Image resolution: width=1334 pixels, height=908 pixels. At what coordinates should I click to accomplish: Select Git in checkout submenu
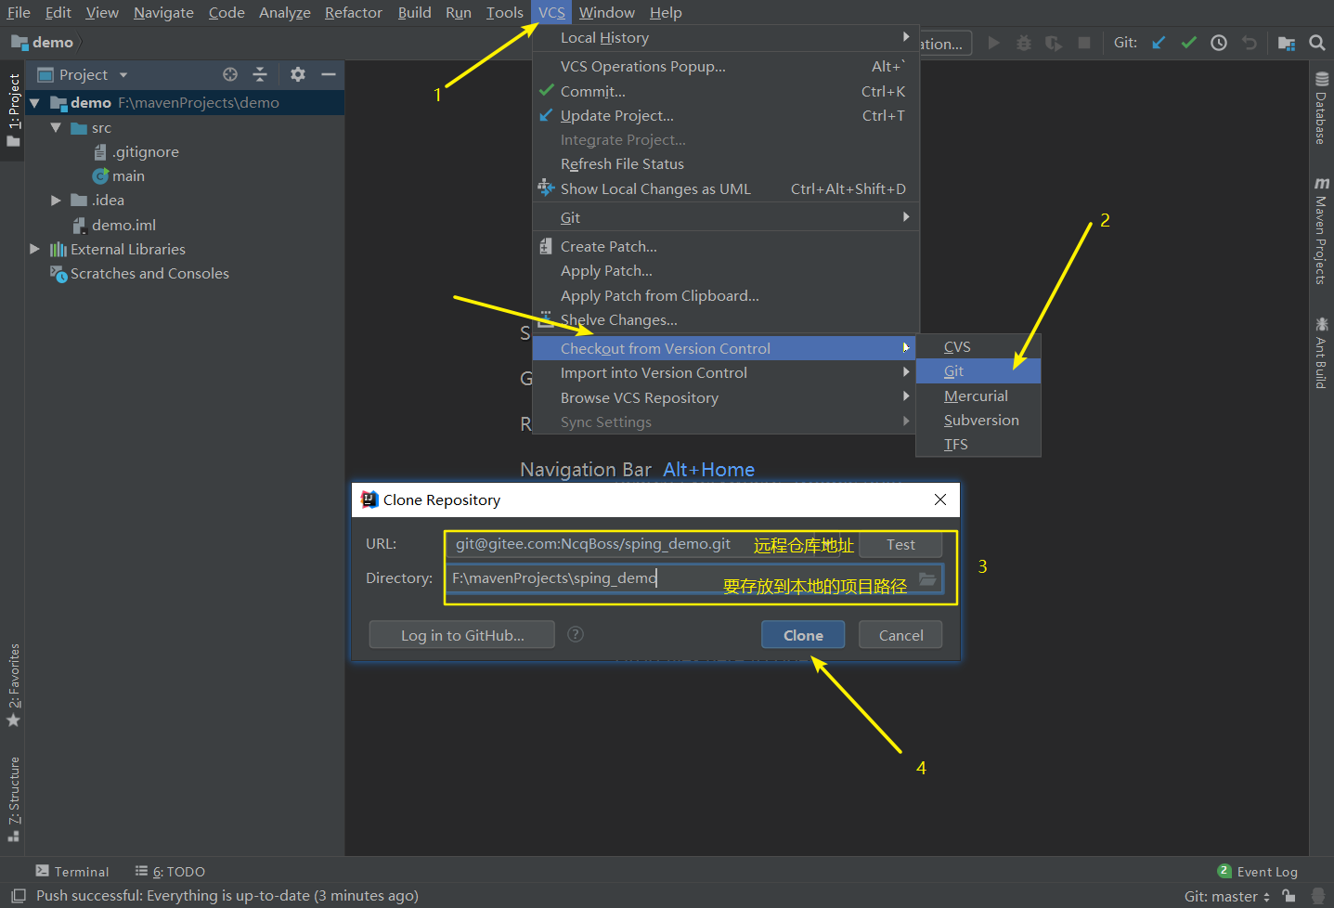(x=978, y=371)
